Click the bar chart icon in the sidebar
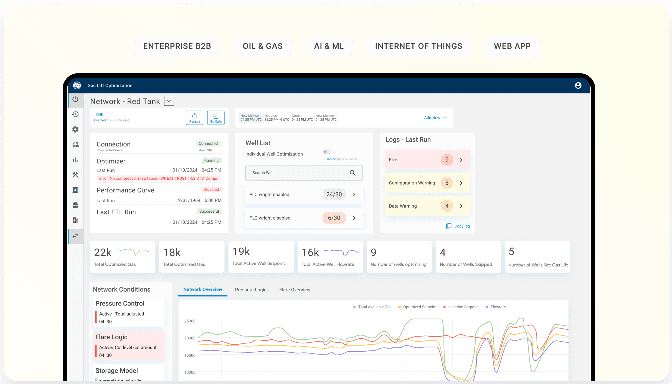This screenshot has width=672, height=384. 75,160
